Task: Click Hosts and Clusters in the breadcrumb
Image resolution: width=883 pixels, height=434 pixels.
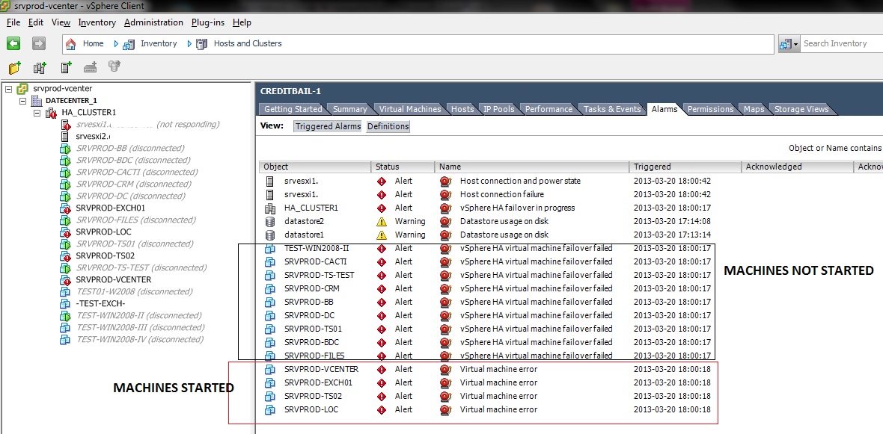Action: pos(248,43)
